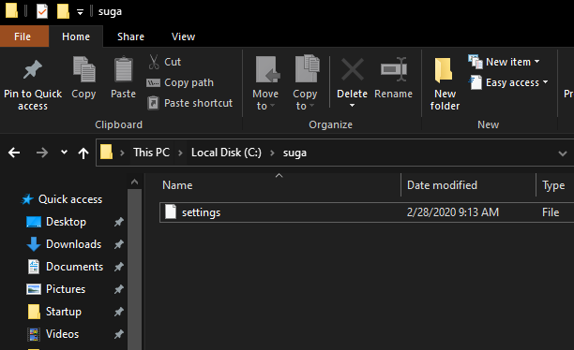Click the Copy ribbon button
The image size is (574, 350).
click(83, 78)
